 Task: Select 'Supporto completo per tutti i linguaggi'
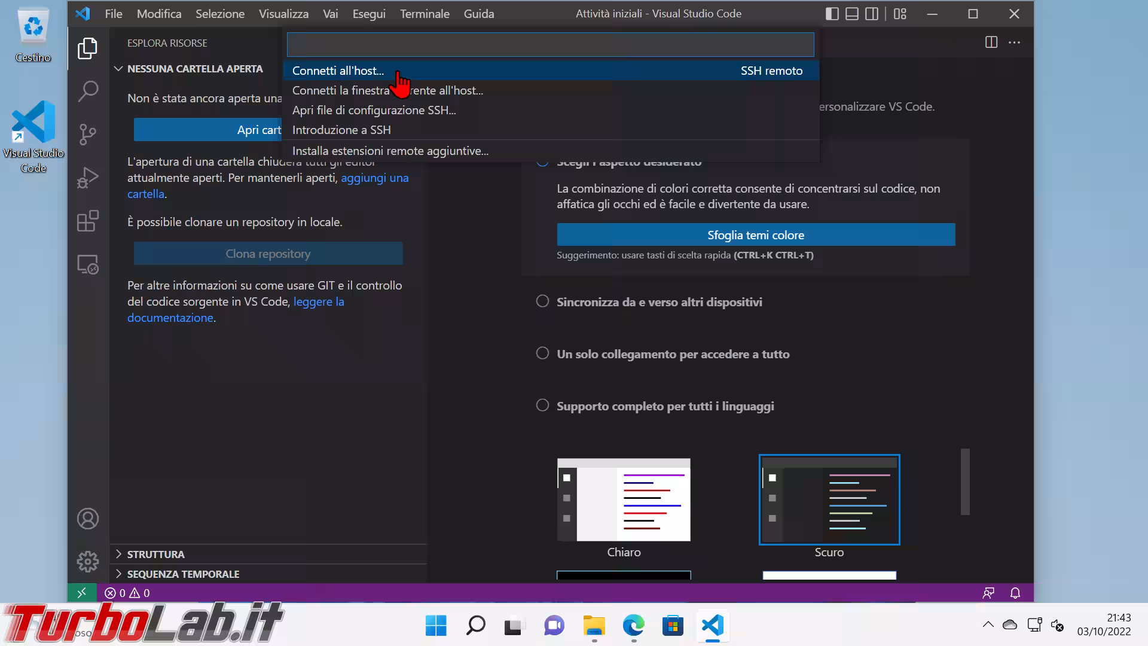[665, 406]
